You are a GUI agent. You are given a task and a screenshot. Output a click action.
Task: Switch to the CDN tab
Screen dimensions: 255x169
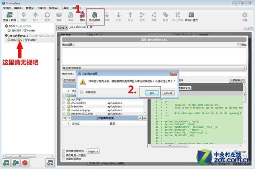pyautogui.click(x=61, y=27)
